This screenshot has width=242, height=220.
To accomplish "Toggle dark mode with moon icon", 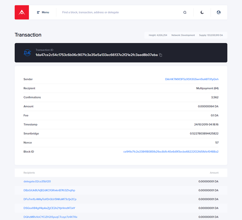I will [x=202, y=12].
